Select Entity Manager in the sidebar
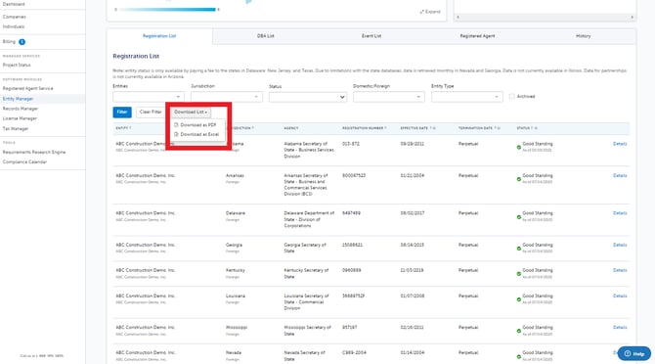This screenshot has width=655, height=364. coord(18,99)
